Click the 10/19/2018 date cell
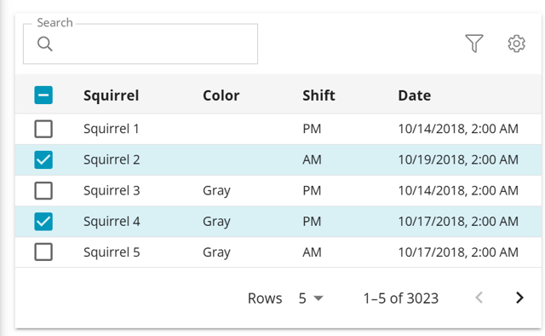 point(458,159)
